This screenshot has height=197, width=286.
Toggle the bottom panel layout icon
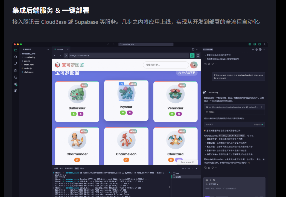(x=255, y=44)
